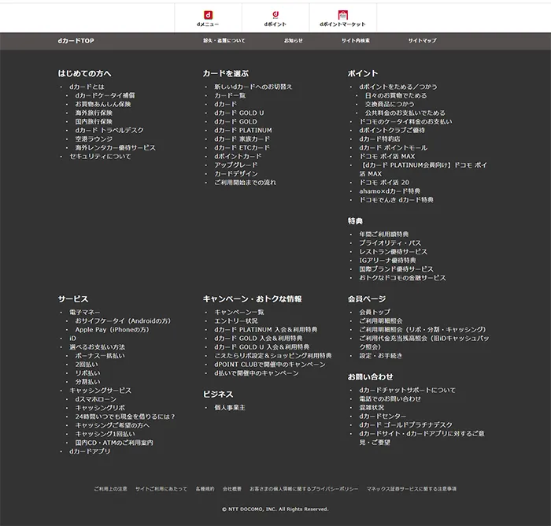Open the 新しいdカードへのお切替え link

pos(253,87)
